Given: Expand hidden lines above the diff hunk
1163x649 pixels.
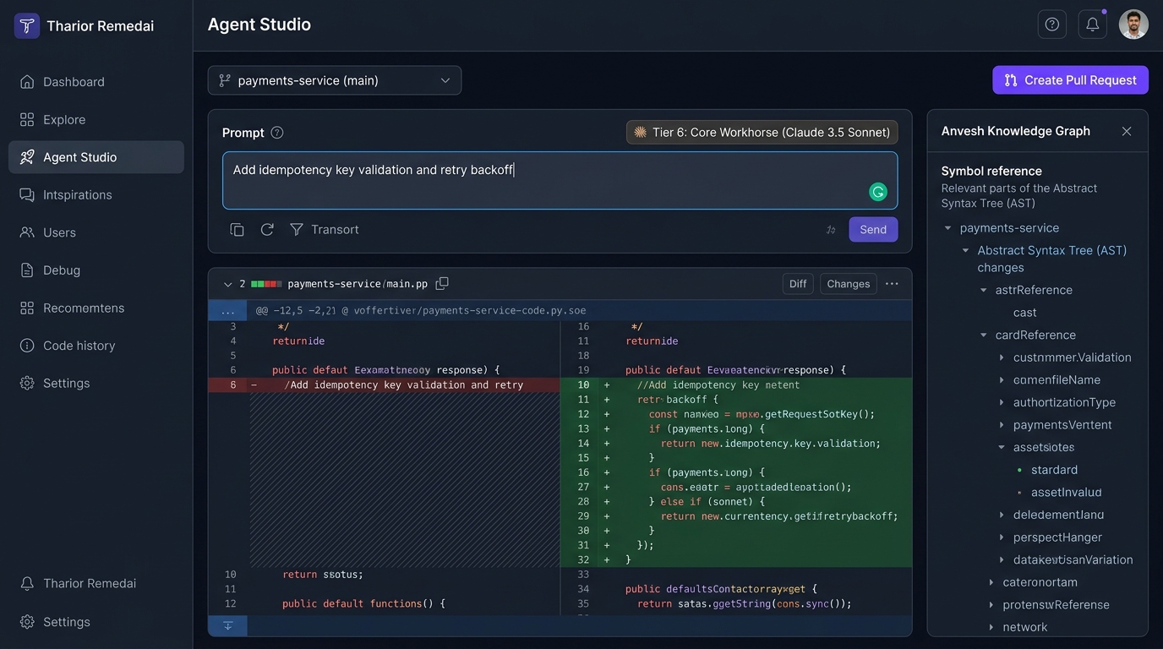Looking at the screenshot, I should point(228,310).
